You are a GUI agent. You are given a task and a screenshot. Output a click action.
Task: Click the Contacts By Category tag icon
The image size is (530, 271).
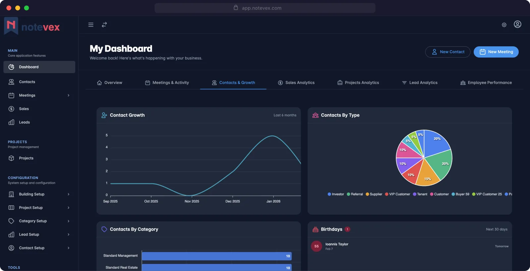click(104, 229)
